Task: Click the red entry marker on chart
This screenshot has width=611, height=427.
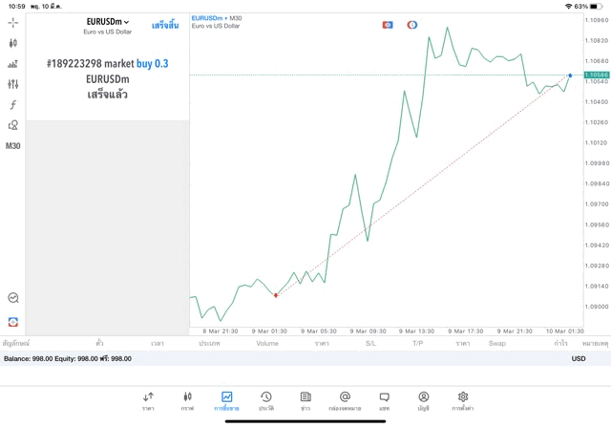Action: (x=276, y=295)
